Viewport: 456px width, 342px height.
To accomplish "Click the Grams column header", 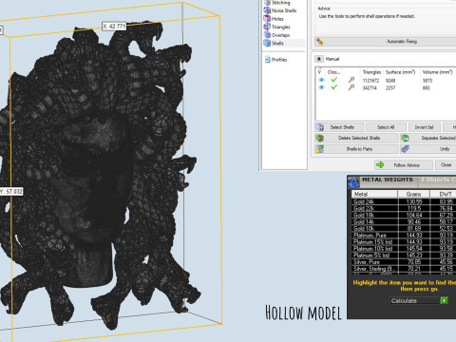I will 413,194.
